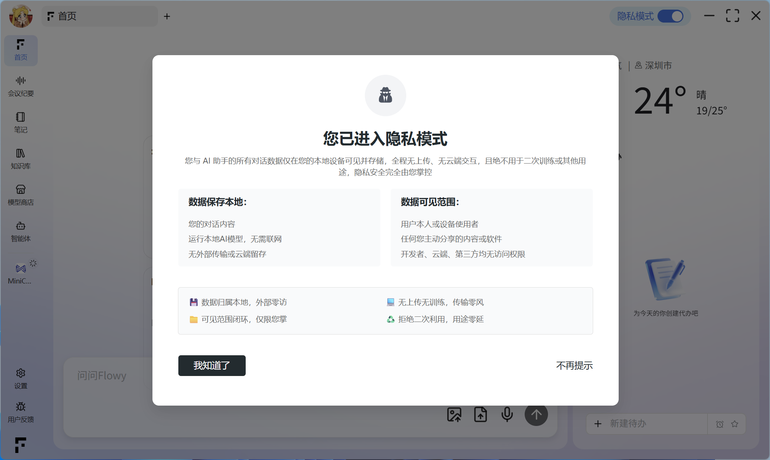Open the 模型商店 model store
Viewport: 770px width, 460px height.
[x=21, y=195]
